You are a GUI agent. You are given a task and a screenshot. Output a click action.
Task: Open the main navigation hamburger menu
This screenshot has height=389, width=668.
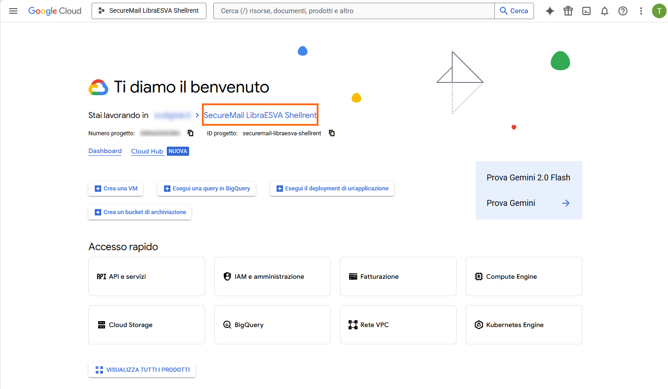[13, 11]
